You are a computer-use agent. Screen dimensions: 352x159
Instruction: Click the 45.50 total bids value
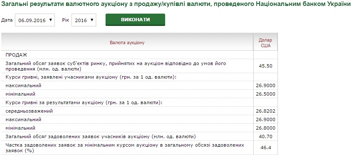point(266,66)
